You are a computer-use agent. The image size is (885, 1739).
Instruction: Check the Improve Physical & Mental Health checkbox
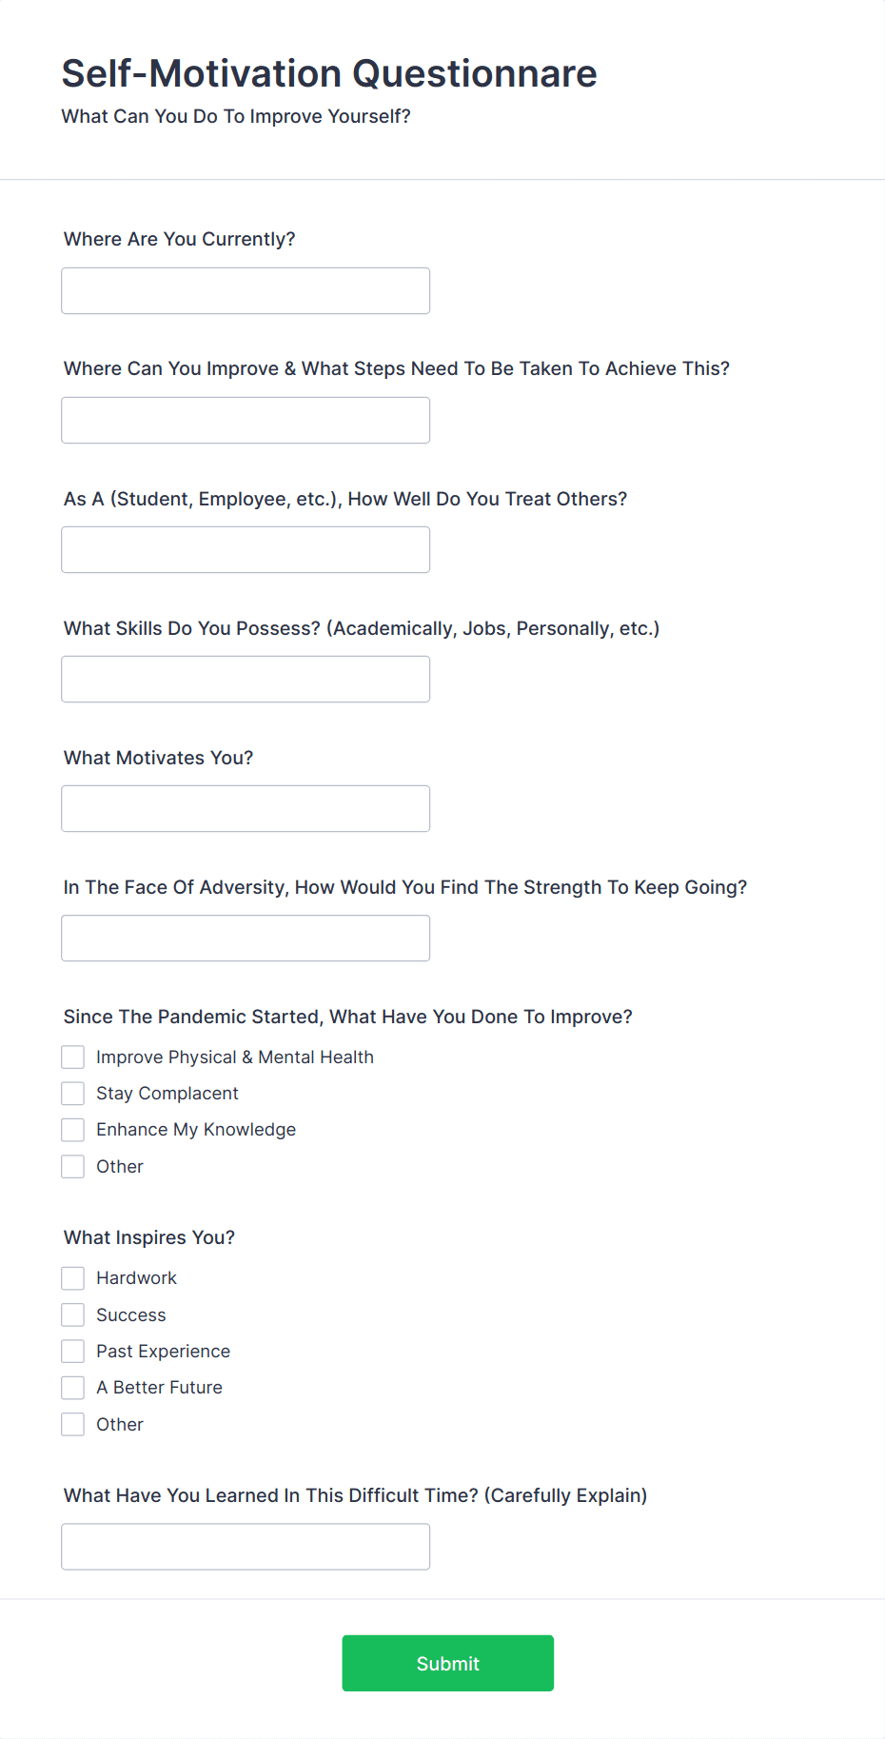(72, 1057)
